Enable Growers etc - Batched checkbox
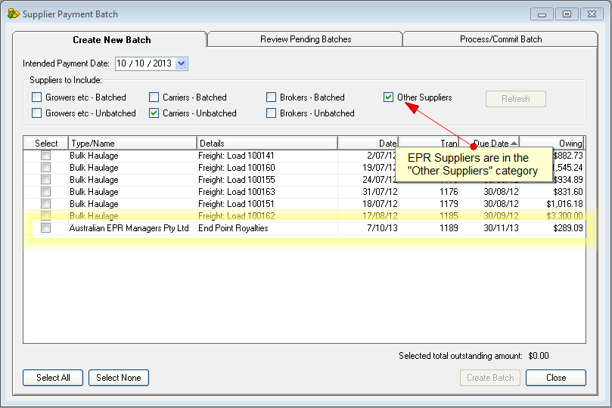Image resolution: width=612 pixels, height=408 pixels. [37, 97]
